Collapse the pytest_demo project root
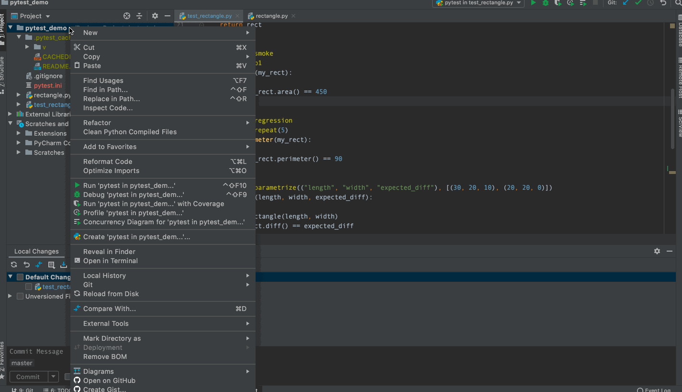This screenshot has height=392, width=682. tap(11, 28)
